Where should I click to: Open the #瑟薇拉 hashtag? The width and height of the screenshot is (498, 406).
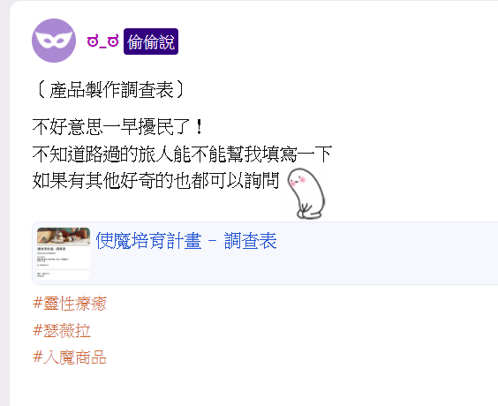(x=62, y=330)
